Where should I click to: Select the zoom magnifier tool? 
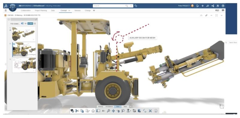click(108, 111)
